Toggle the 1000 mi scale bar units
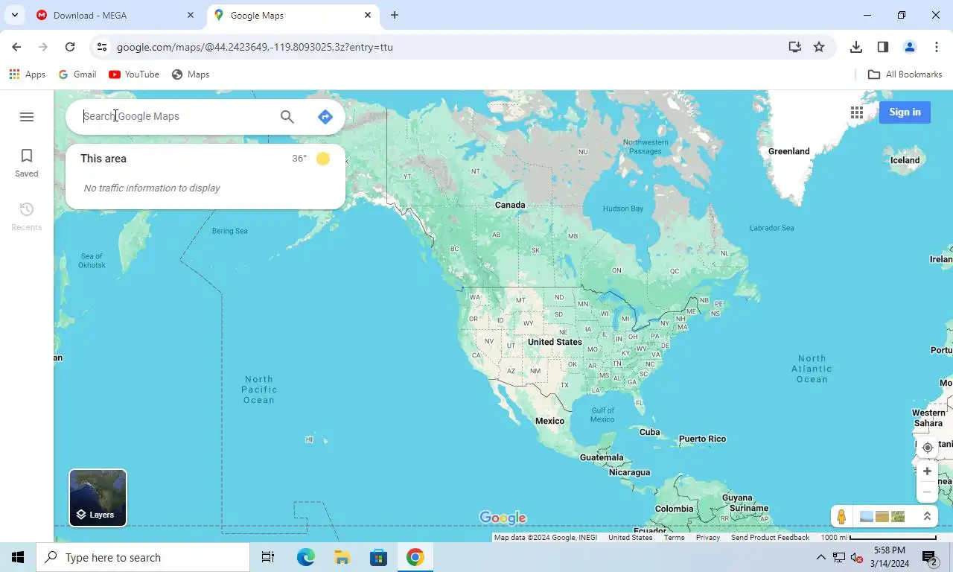953x572 pixels. pyautogui.click(x=879, y=538)
